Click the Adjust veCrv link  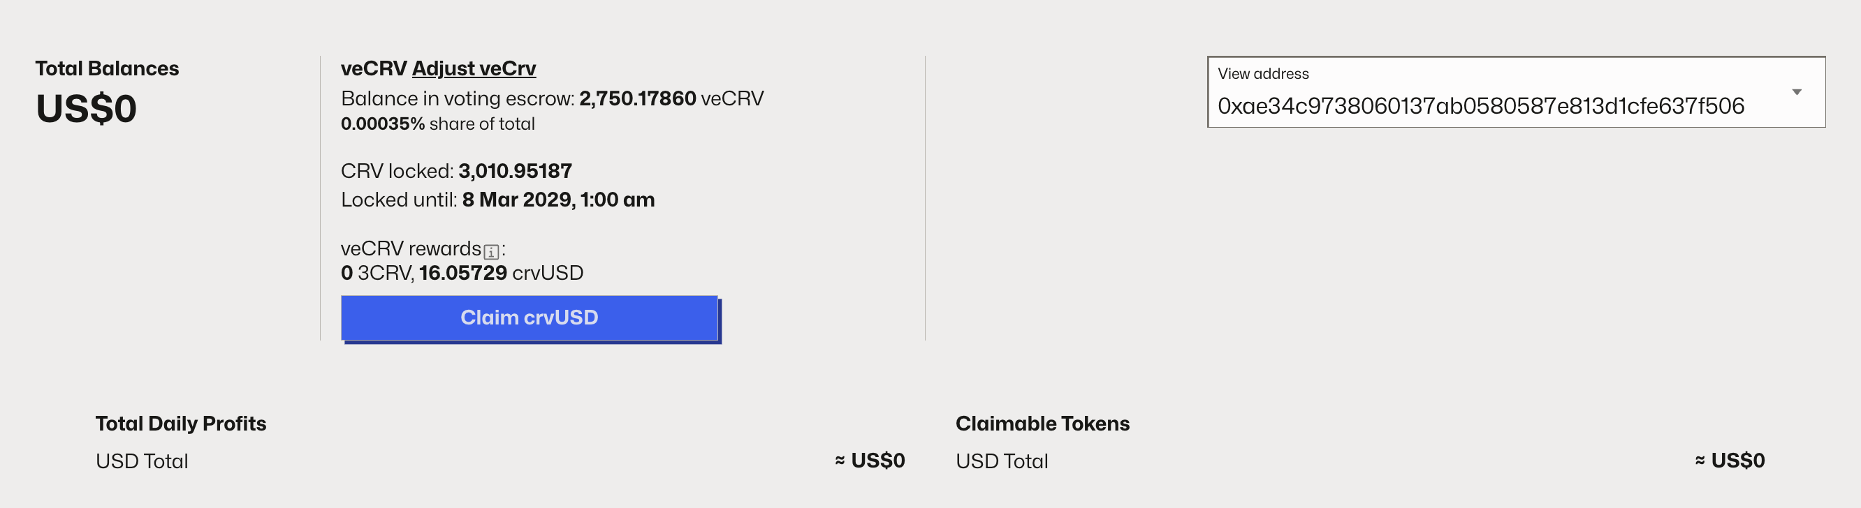pyautogui.click(x=473, y=68)
